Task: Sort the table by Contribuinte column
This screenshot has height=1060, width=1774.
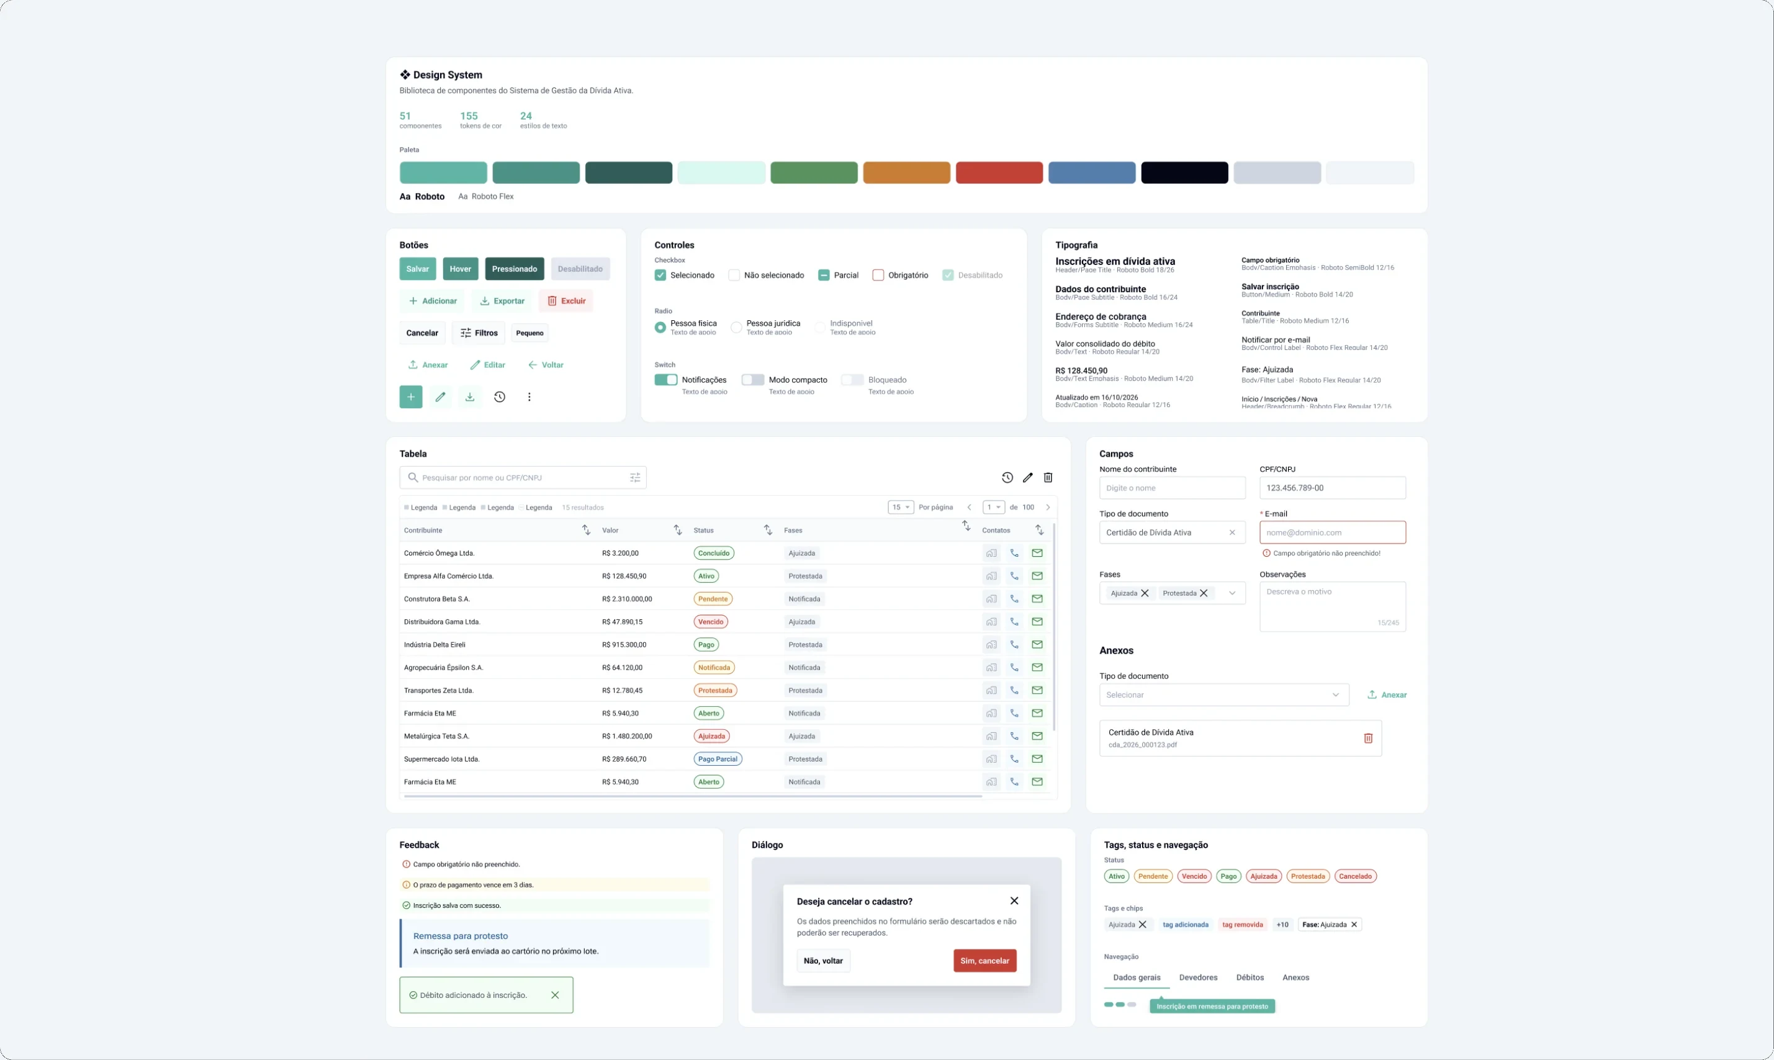Action: click(x=585, y=530)
